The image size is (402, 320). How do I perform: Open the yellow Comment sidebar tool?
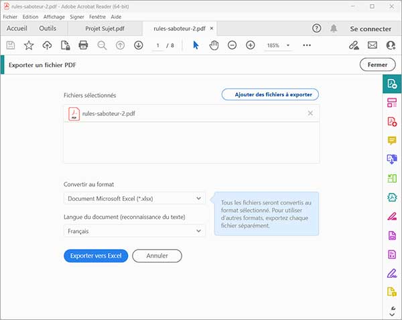(392, 141)
